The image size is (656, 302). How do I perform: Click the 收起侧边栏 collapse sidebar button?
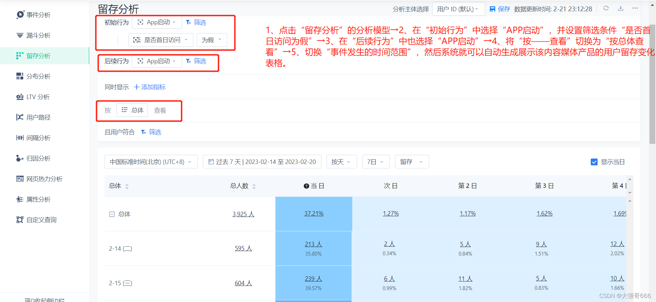point(44,300)
